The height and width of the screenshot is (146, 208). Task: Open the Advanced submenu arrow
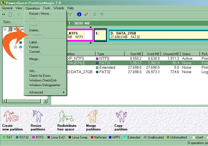coord(64,92)
